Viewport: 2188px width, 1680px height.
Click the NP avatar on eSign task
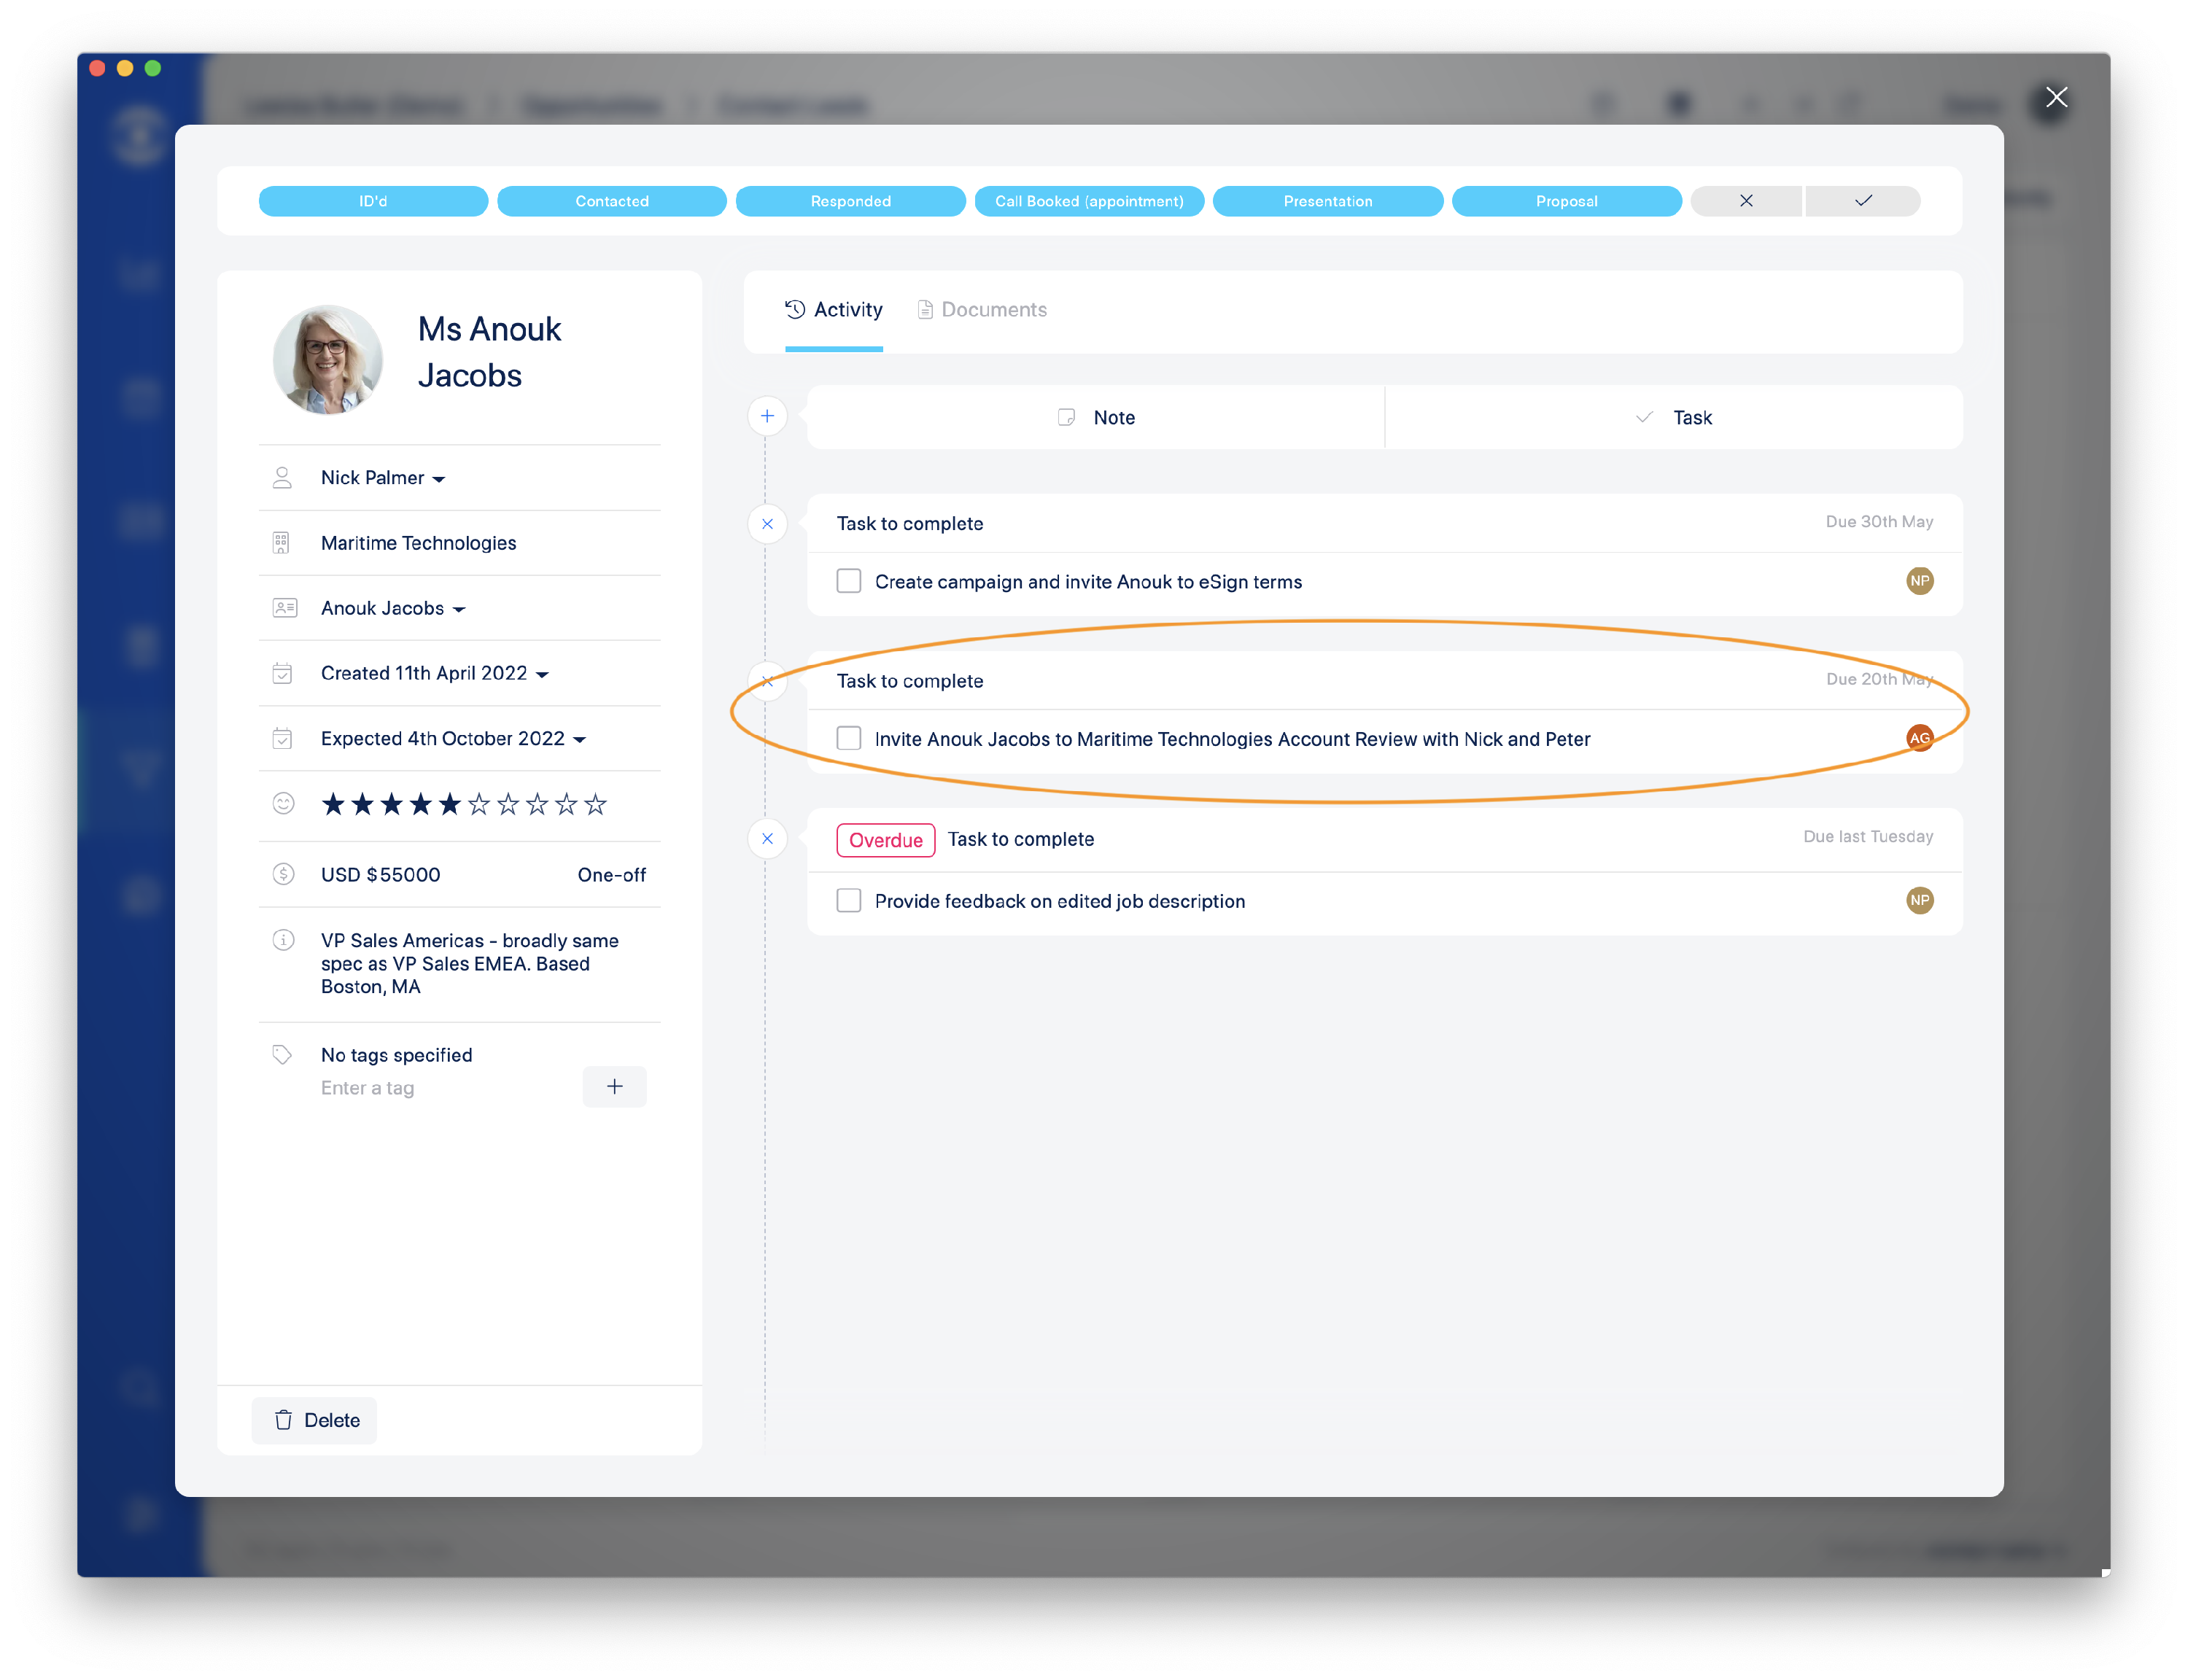tap(1919, 581)
